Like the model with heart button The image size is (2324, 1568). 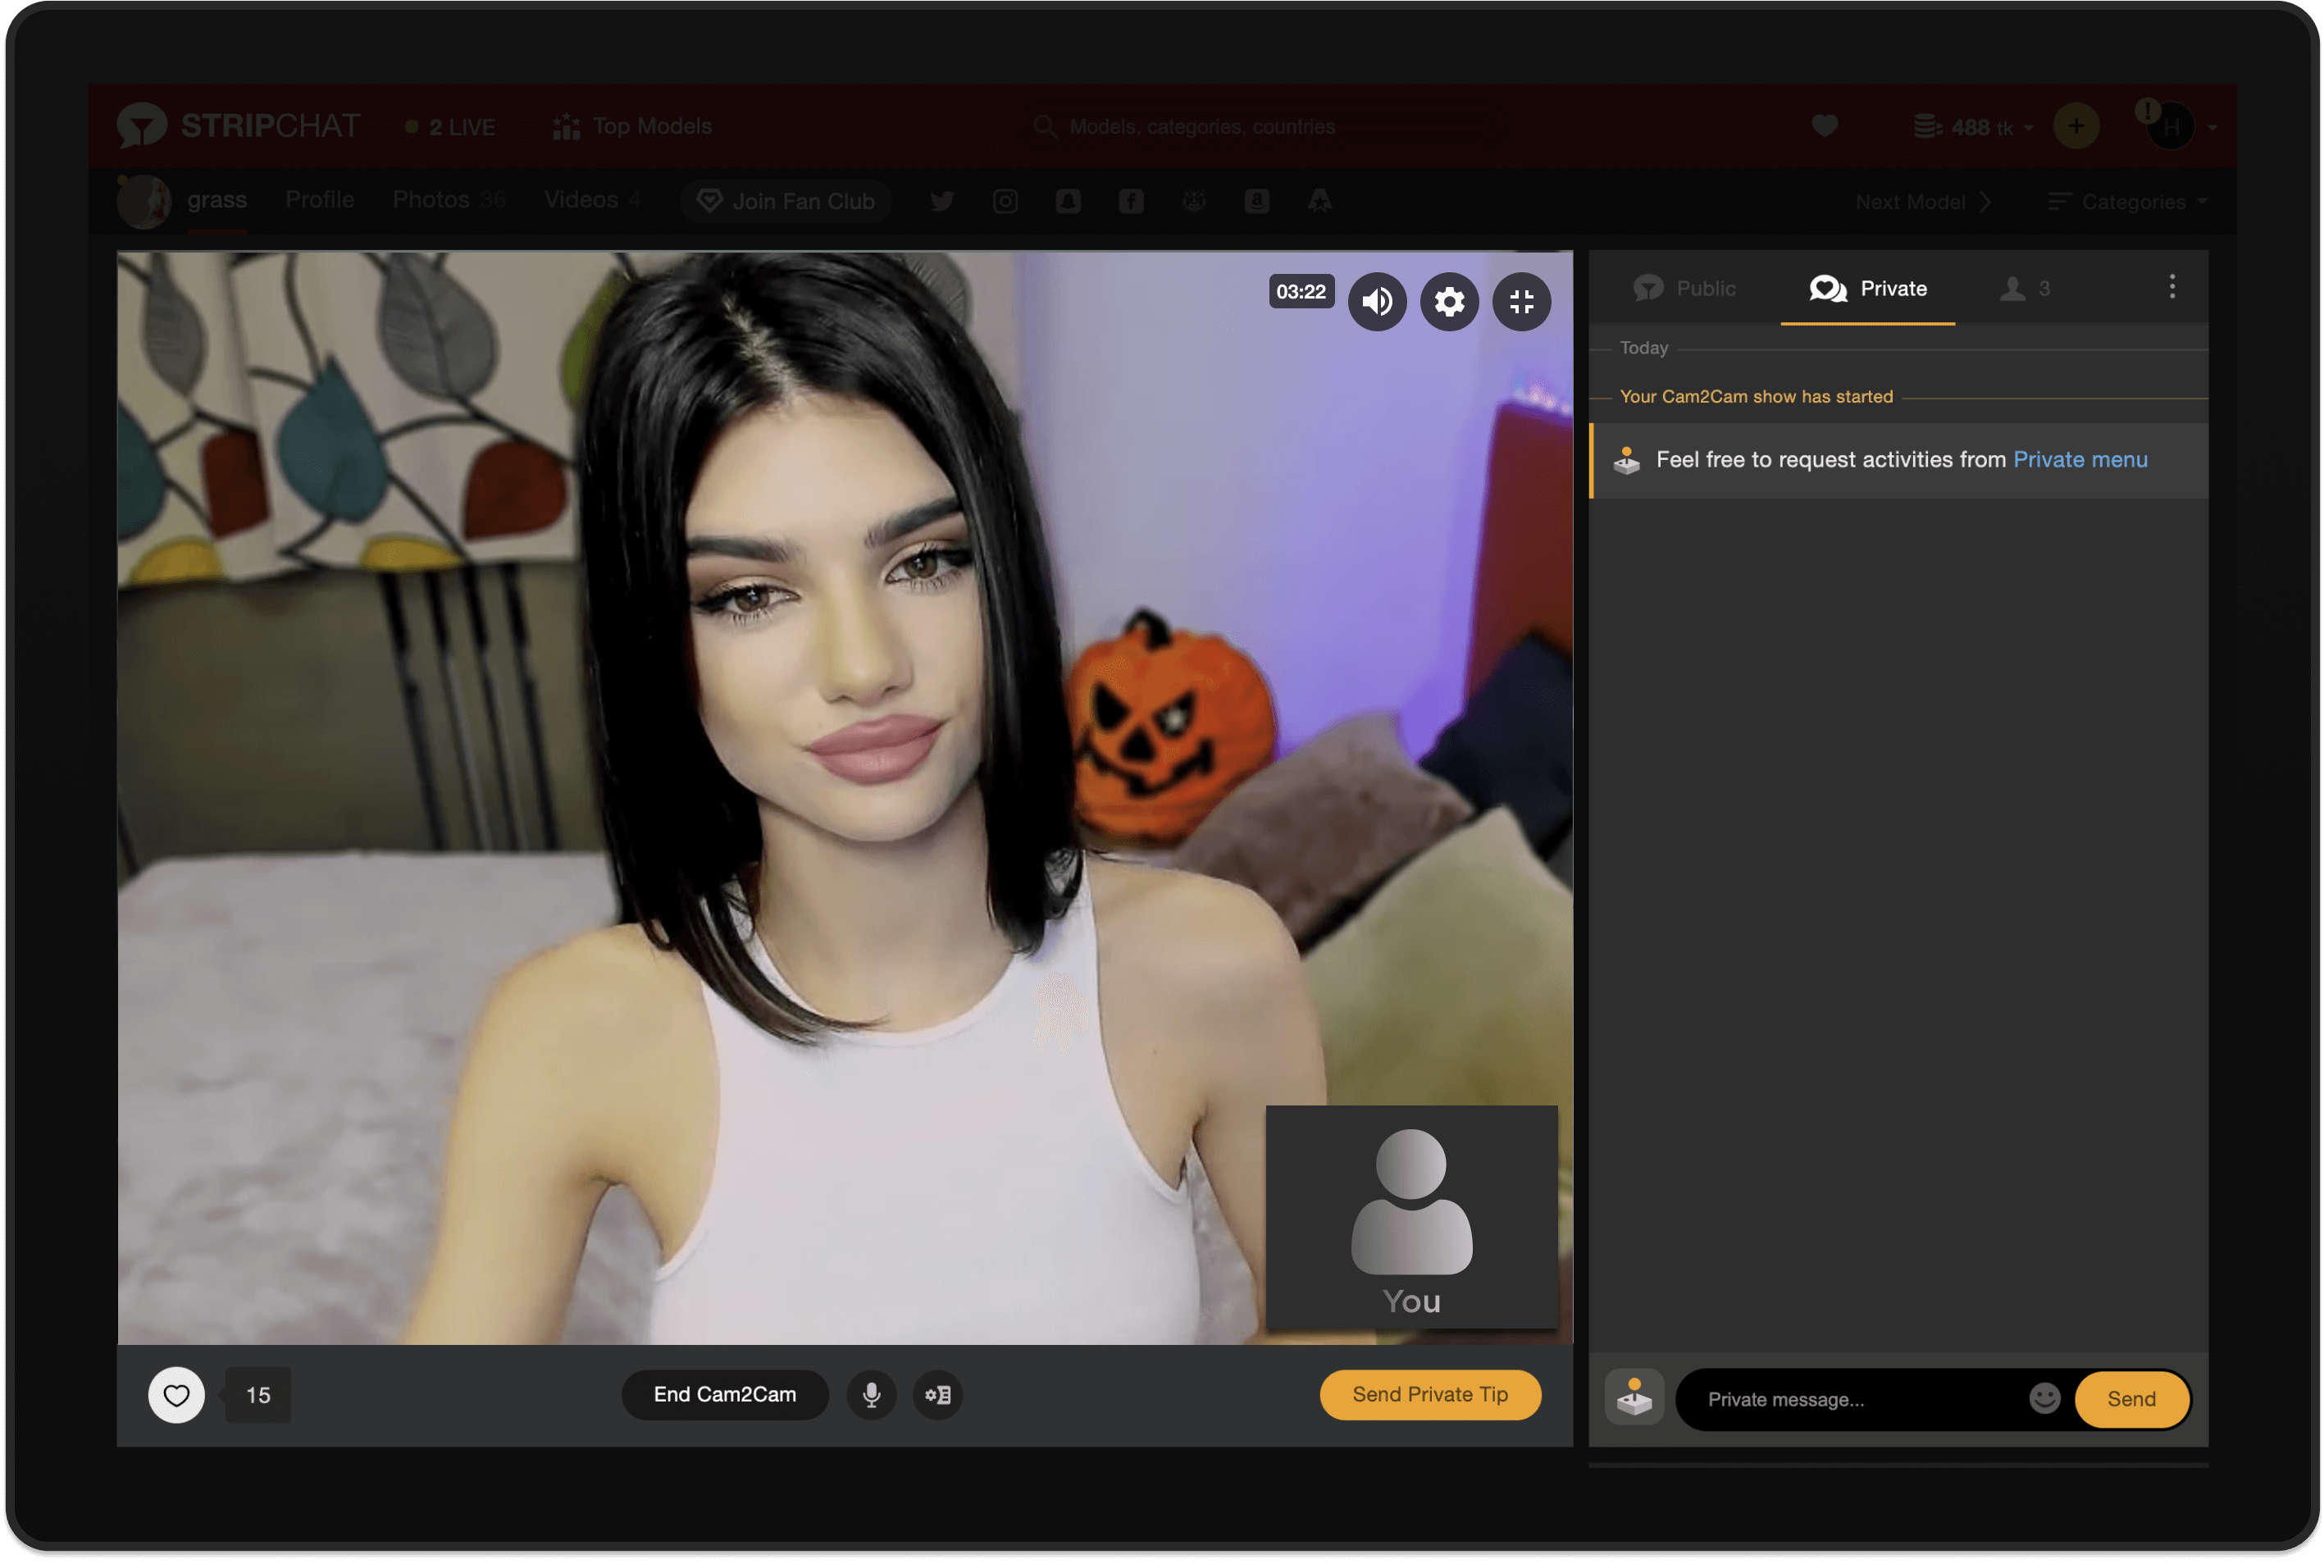[176, 1394]
